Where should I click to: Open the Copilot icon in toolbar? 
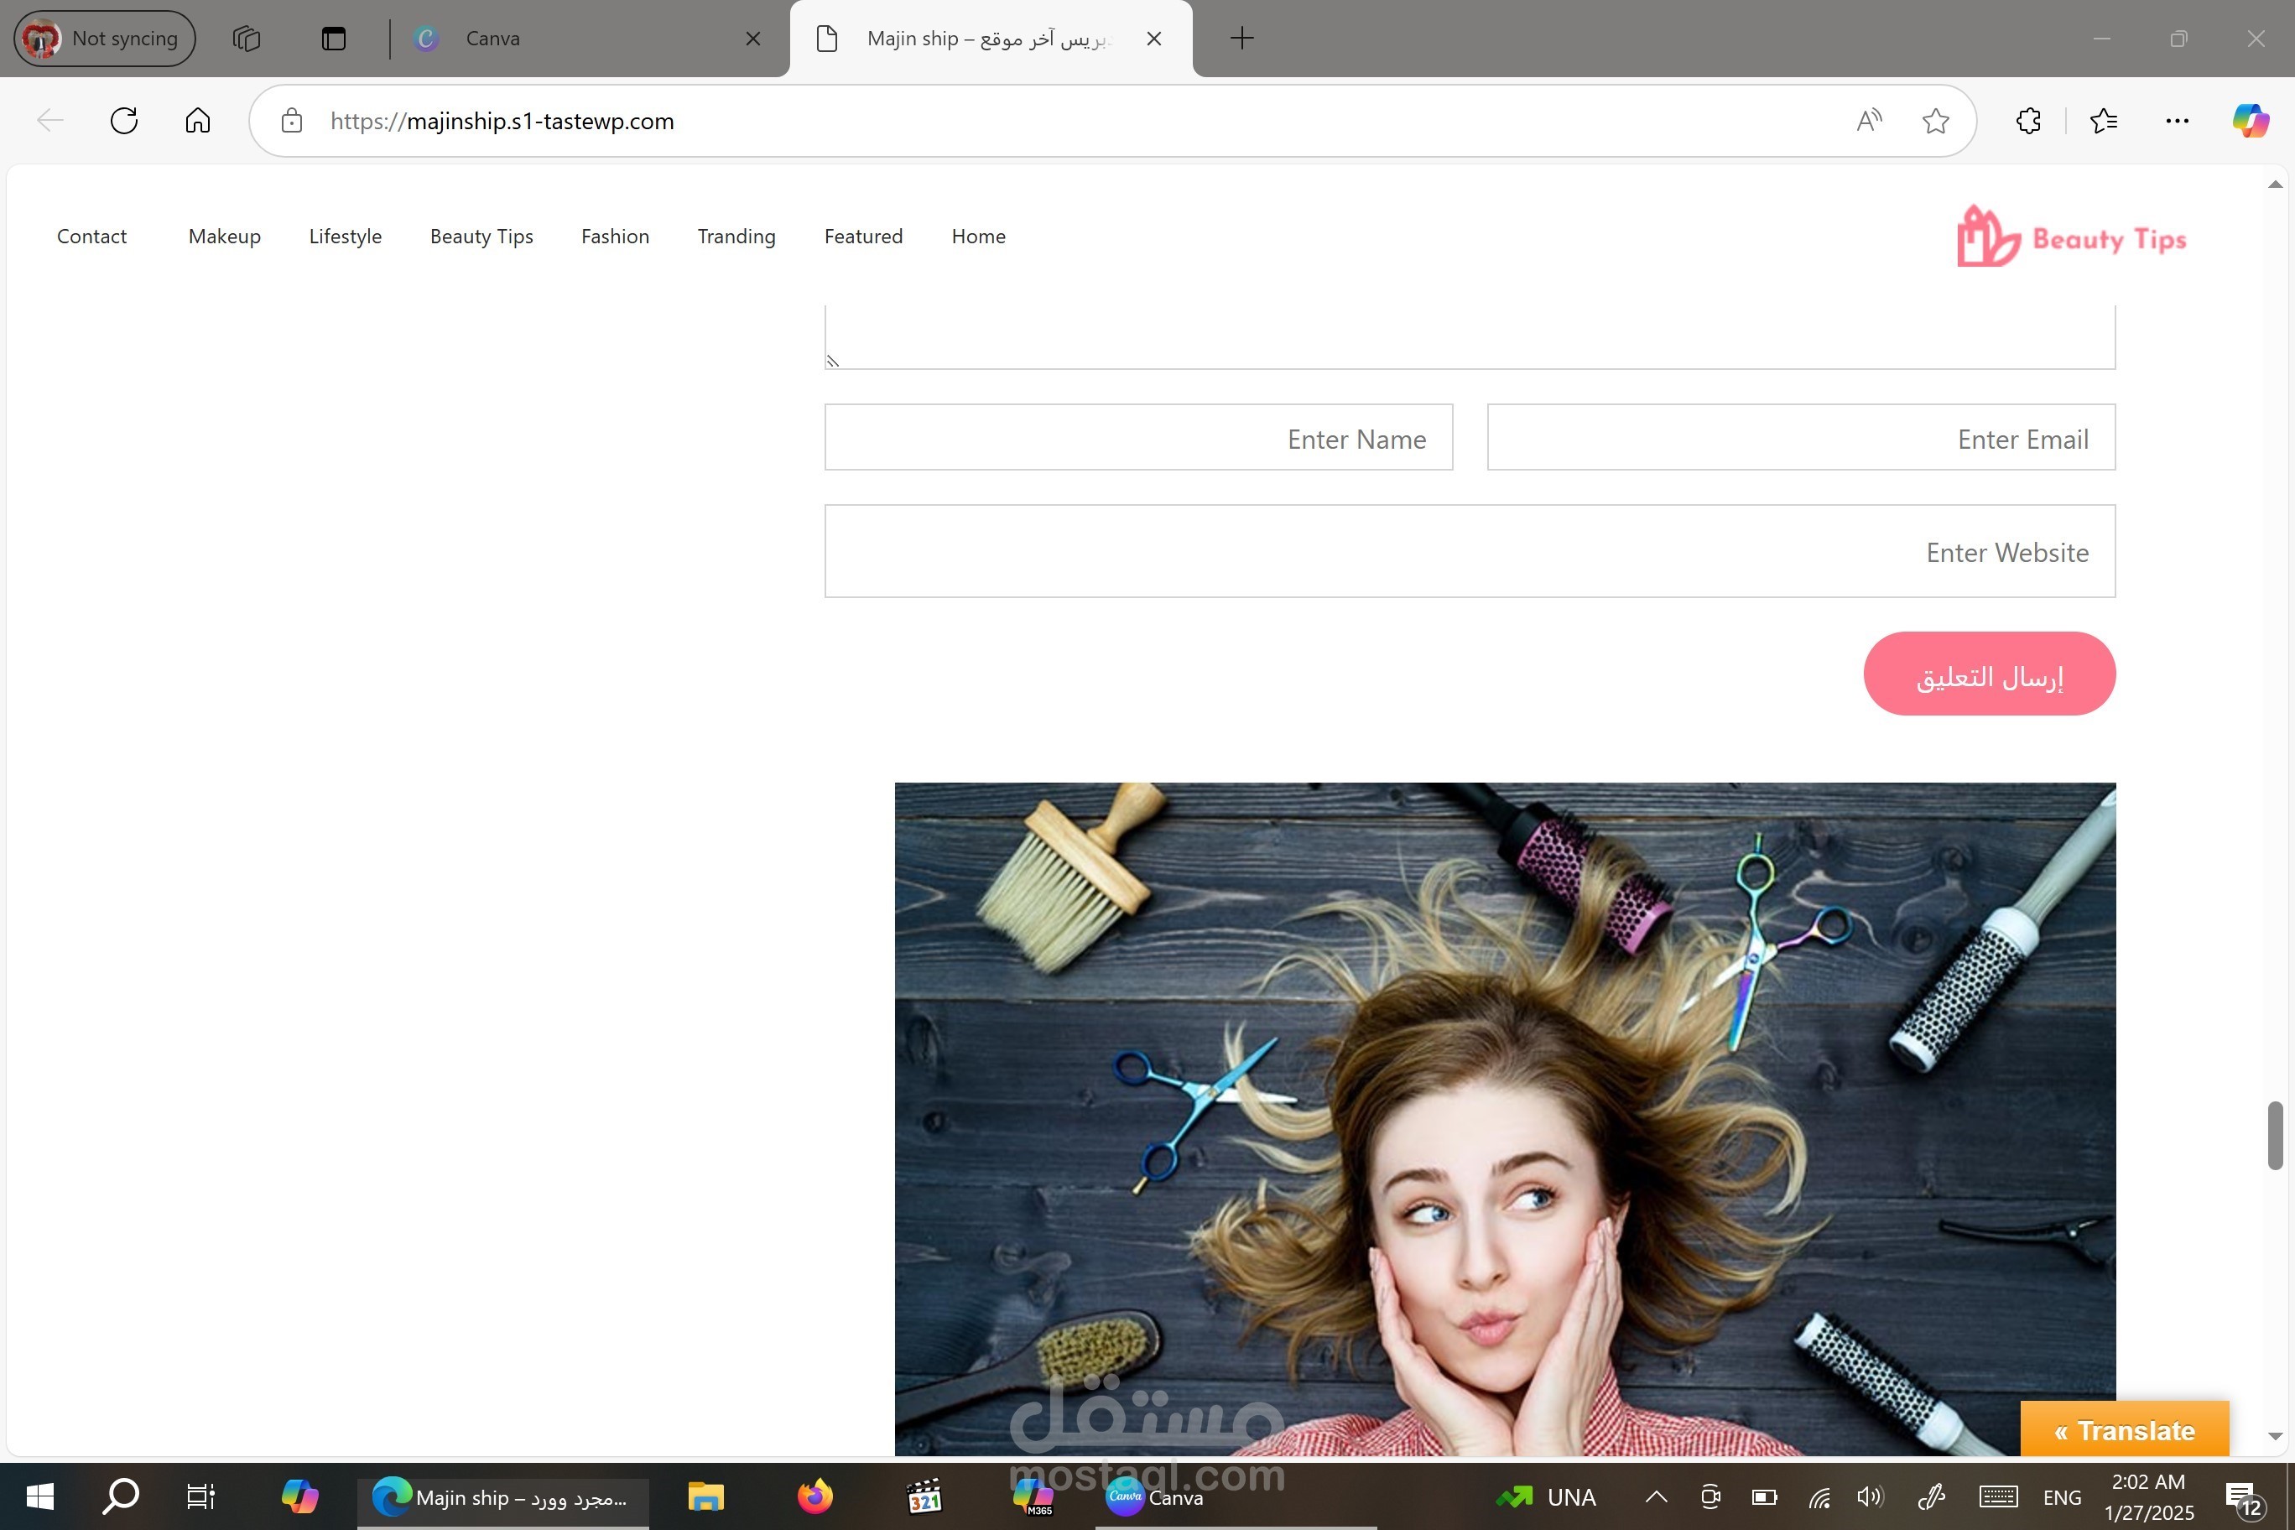click(x=2250, y=121)
